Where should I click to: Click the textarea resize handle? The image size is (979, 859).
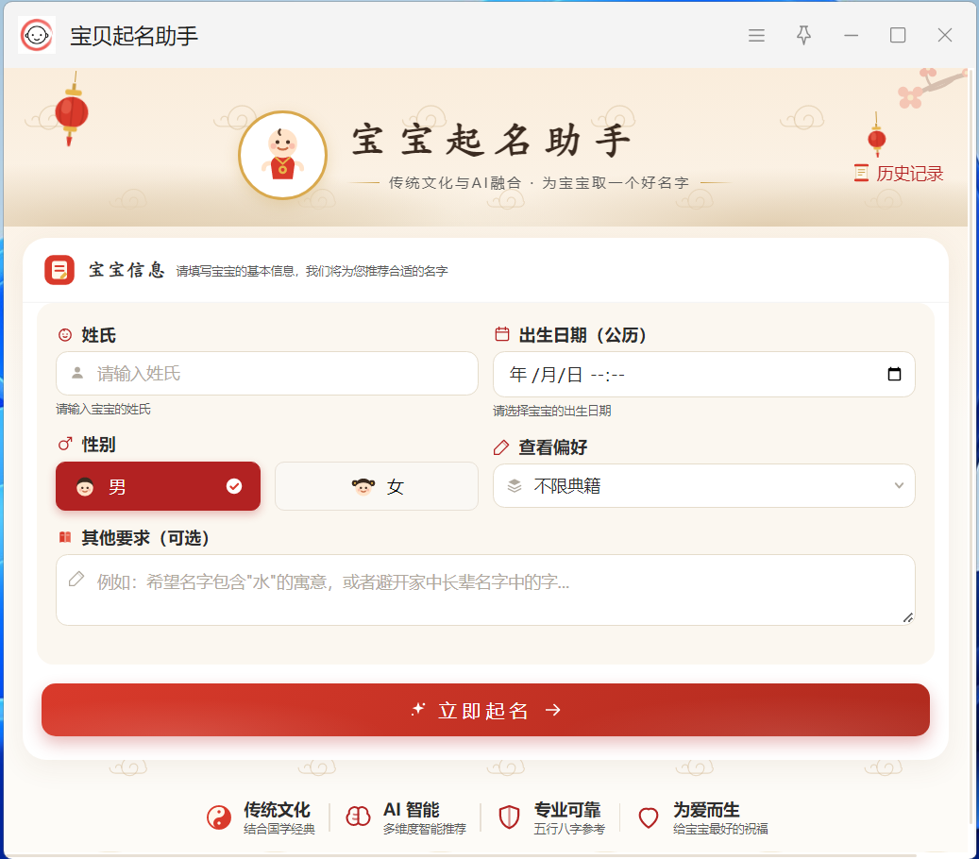click(908, 618)
